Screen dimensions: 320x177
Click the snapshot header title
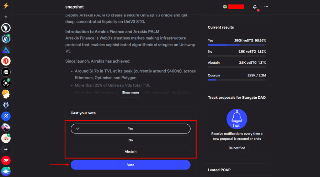(x=75, y=7)
